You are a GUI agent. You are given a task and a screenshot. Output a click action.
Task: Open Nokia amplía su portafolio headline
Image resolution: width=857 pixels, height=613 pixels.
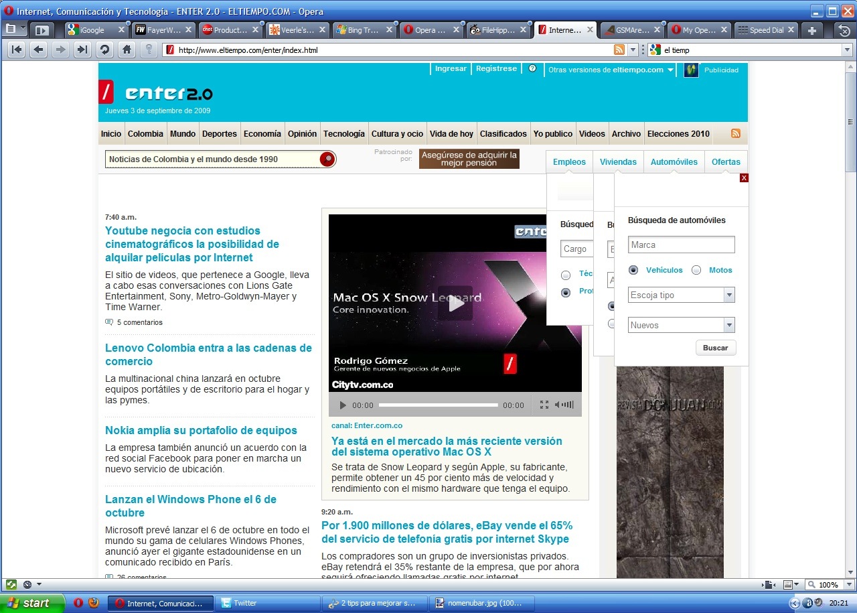(x=201, y=430)
